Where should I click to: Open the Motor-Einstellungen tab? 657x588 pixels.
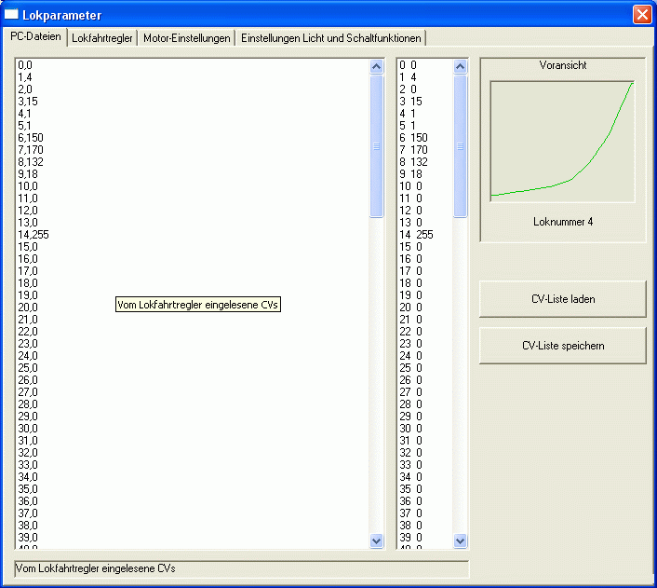(x=187, y=38)
